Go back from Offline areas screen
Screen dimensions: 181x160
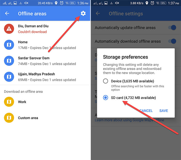point(7,13)
